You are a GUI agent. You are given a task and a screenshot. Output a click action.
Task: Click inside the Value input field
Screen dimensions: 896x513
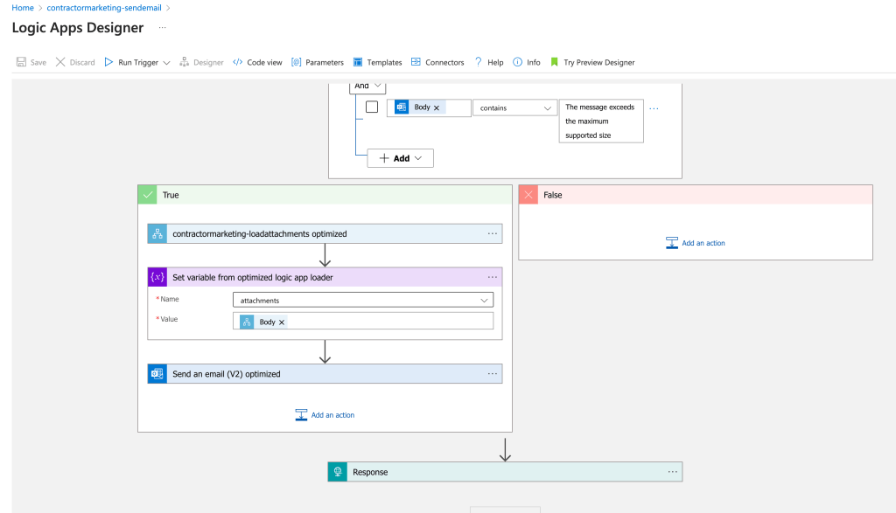pos(363,322)
